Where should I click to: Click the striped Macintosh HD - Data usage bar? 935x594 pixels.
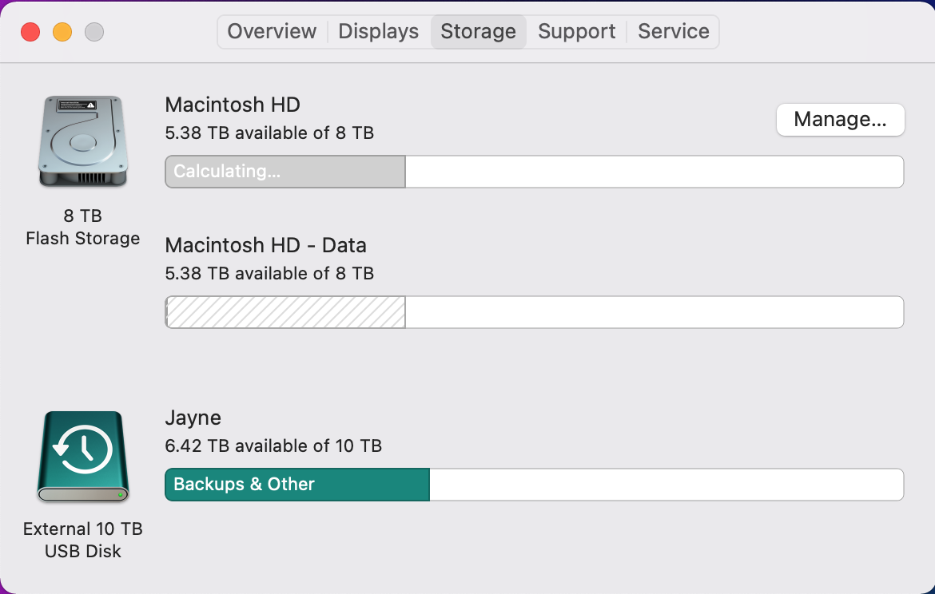pos(284,312)
